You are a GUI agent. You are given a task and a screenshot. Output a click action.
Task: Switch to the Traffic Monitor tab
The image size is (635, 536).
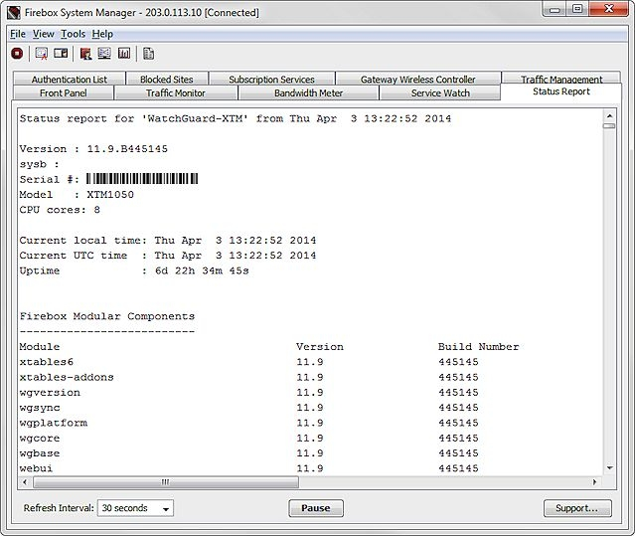(176, 92)
